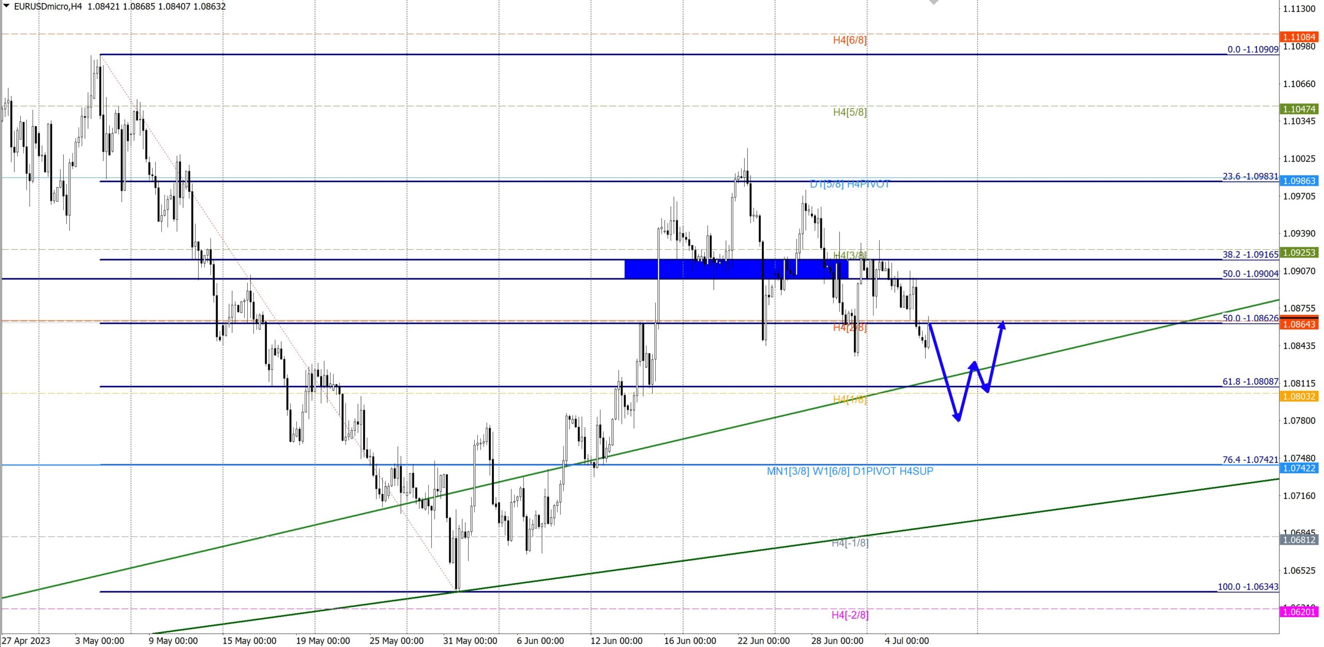The width and height of the screenshot is (1324, 647).
Task: Click the 4 Jul 00:00 date marker
Action: point(906,641)
